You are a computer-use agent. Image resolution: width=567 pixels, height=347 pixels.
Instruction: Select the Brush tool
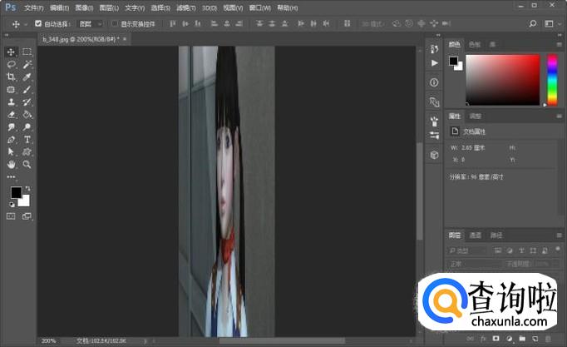tap(27, 89)
